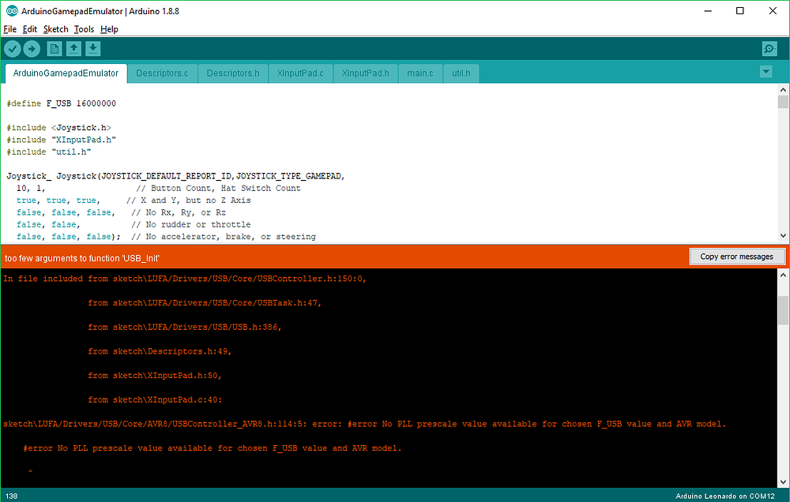This screenshot has width=790, height=502.
Task: Close the Arduino IDE window
Action: pyautogui.click(x=773, y=10)
